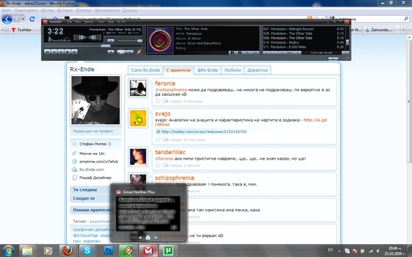Image resolution: width=412 pixels, height=257 pixels.
Task: Open Rx-Ende.com website link
Action: pyautogui.click(x=91, y=170)
